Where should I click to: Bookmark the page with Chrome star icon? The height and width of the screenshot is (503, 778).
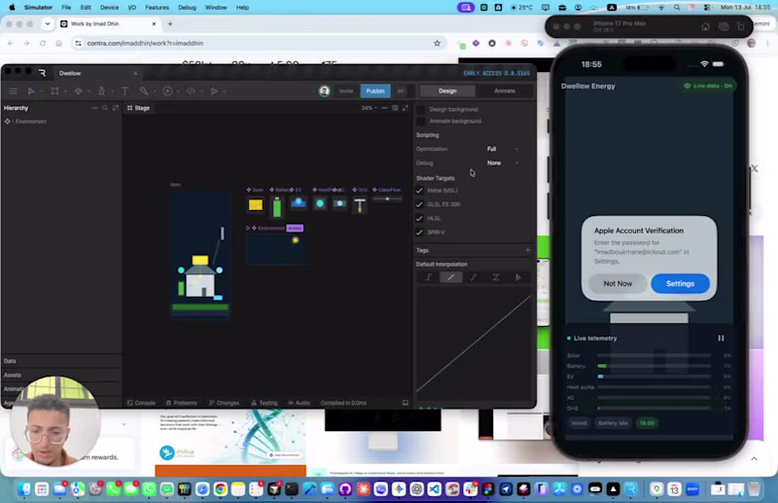point(437,43)
